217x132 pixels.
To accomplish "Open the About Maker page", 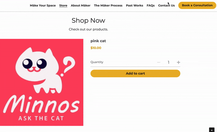I will (x=81, y=5).
